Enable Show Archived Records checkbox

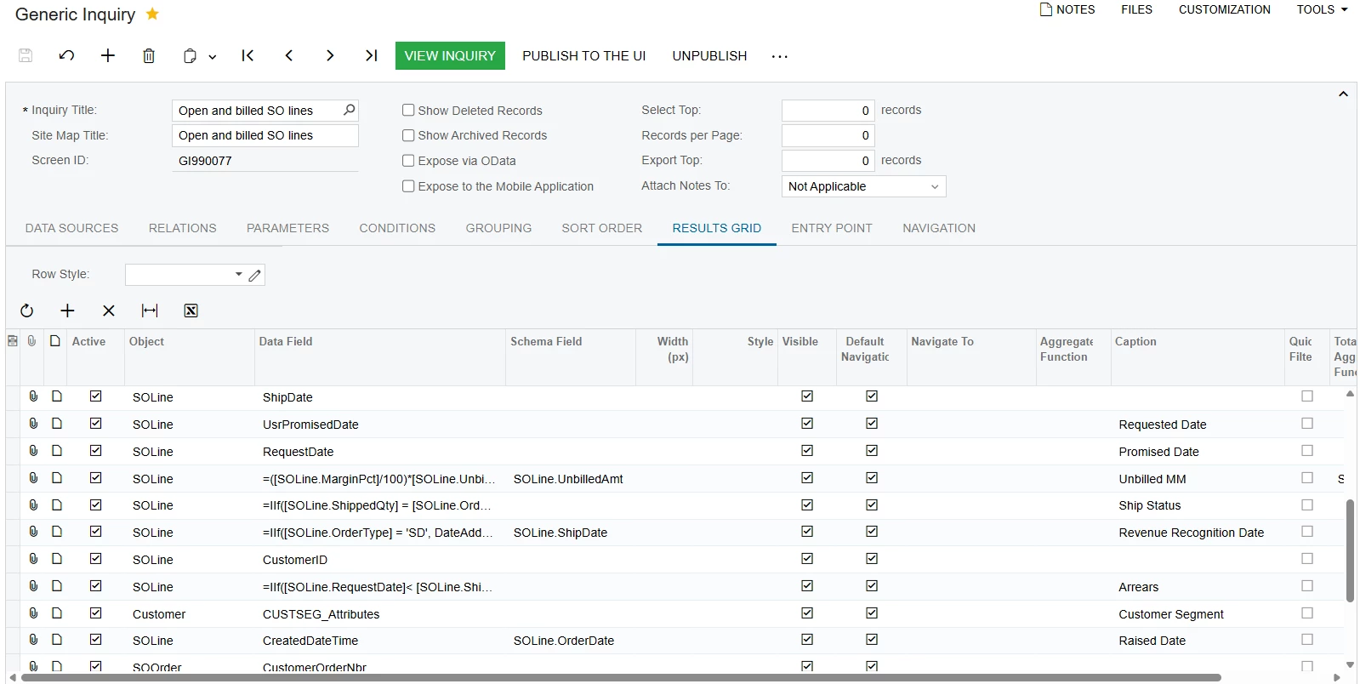tap(408, 135)
